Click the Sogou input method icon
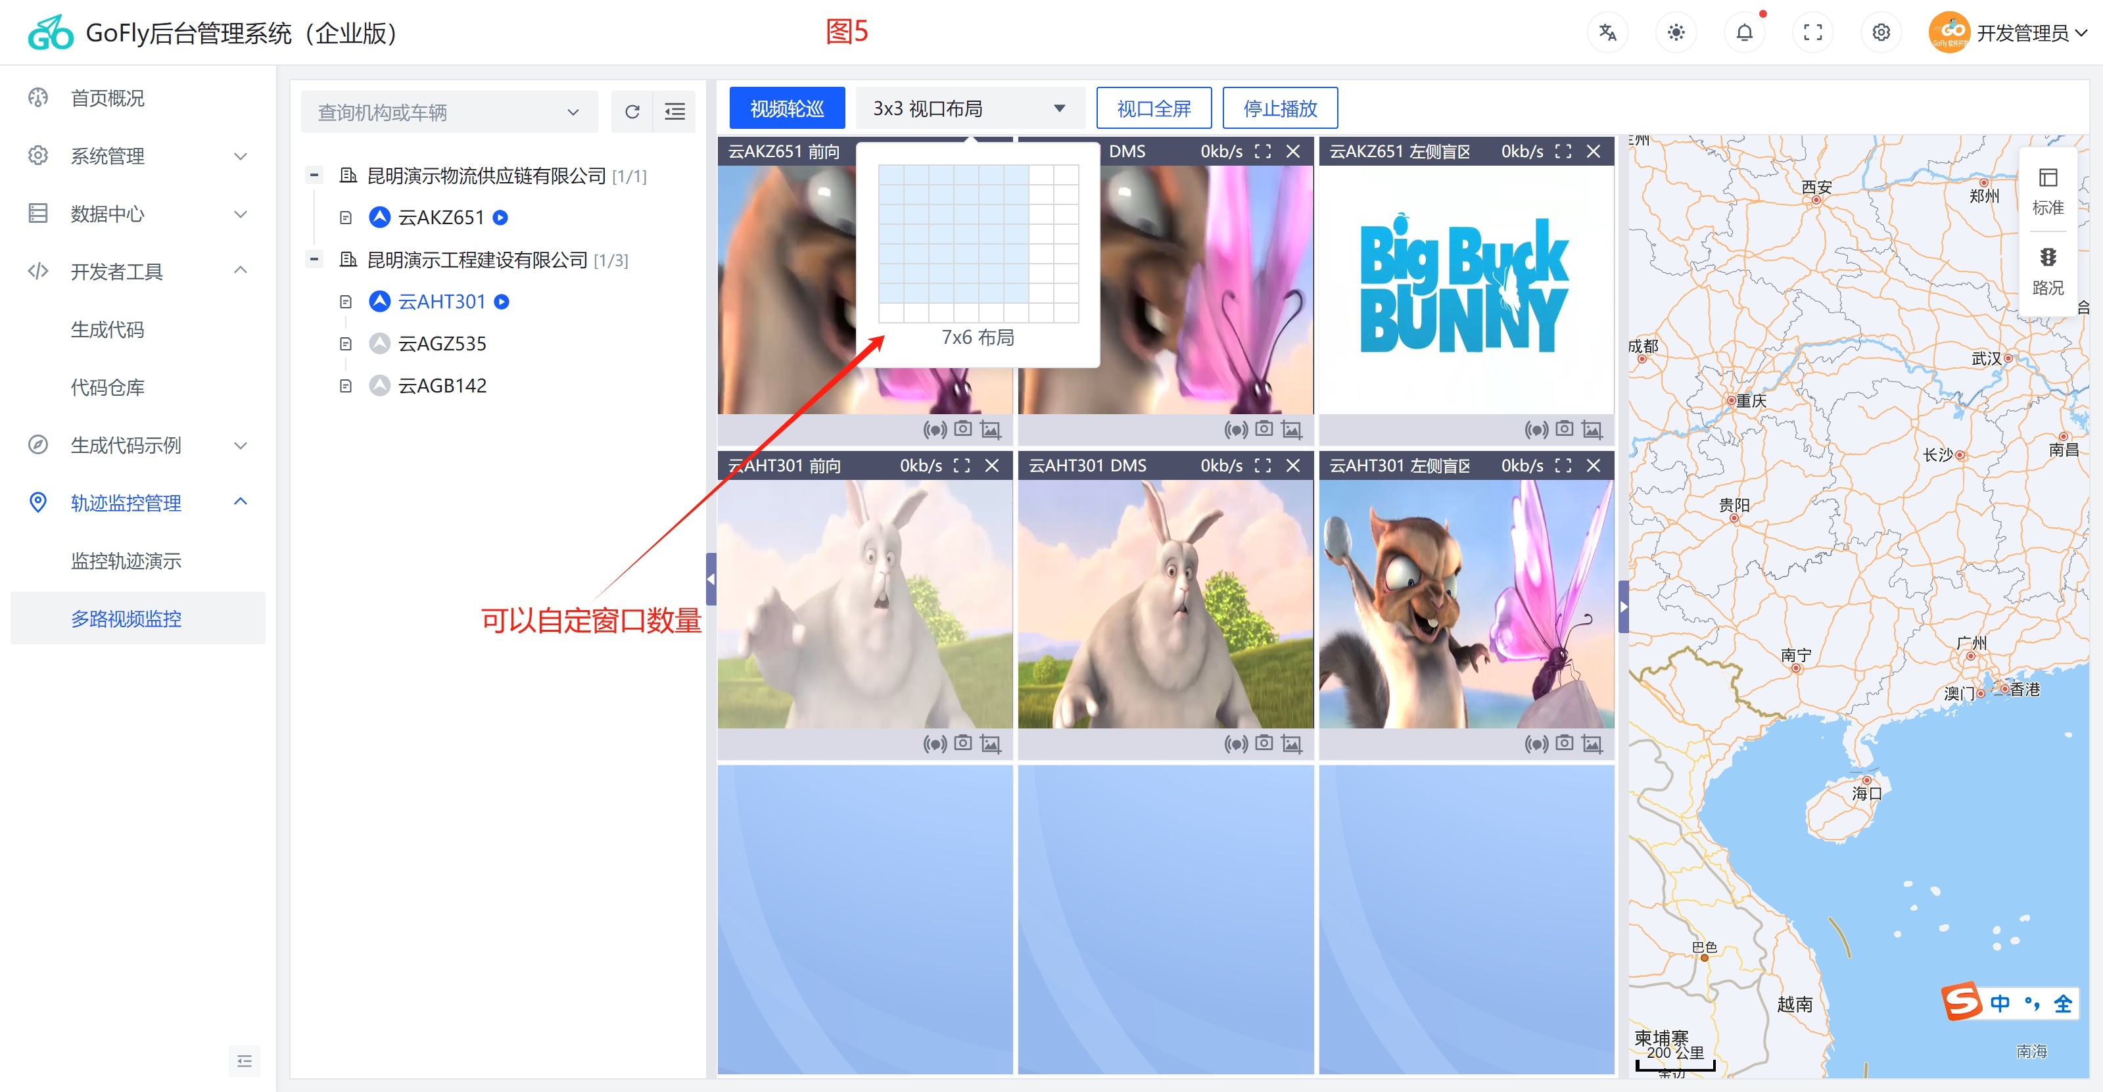The image size is (2103, 1092). click(1962, 1001)
